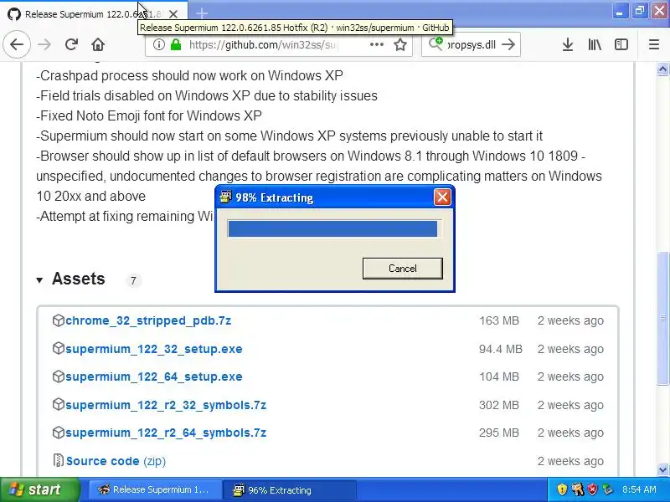Close the Release Supermium tab
This screenshot has height=502, width=670.
click(173, 14)
